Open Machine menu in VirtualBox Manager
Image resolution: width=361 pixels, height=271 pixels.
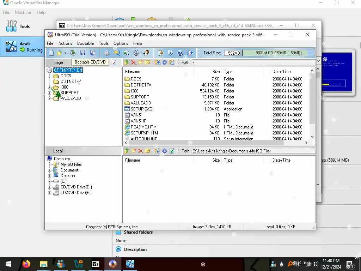(23, 12)
